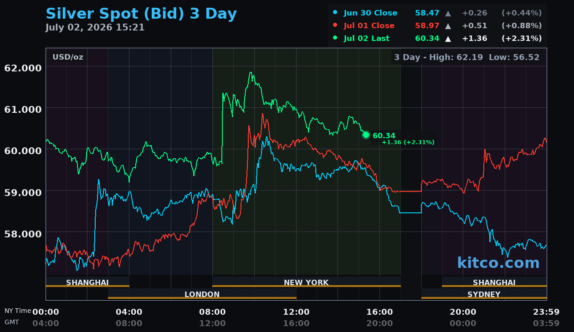Click the 20:00 NY time tick

point(463,312)
